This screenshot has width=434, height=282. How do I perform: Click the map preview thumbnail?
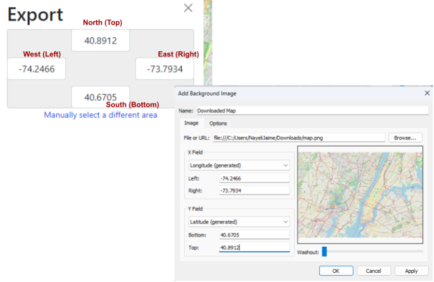(x=360, y=194)
